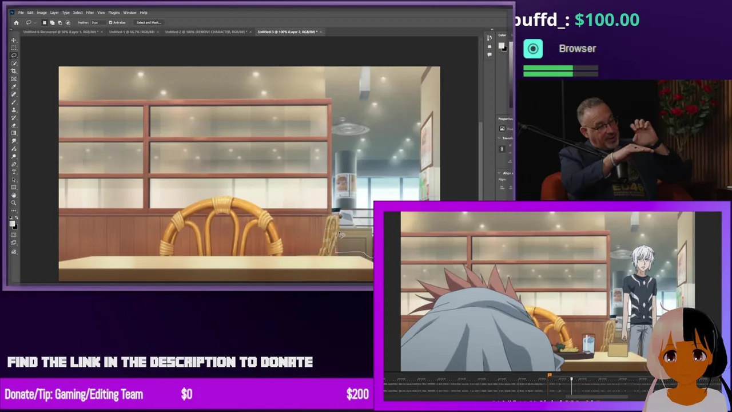Viewport: 732px width, 412px height.
Task: Select the Rectangular Marquee tool
Action: click(x=14, y=48)
